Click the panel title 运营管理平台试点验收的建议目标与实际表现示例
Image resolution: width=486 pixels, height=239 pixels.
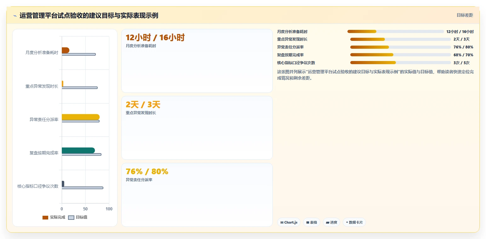pos(89,15)
